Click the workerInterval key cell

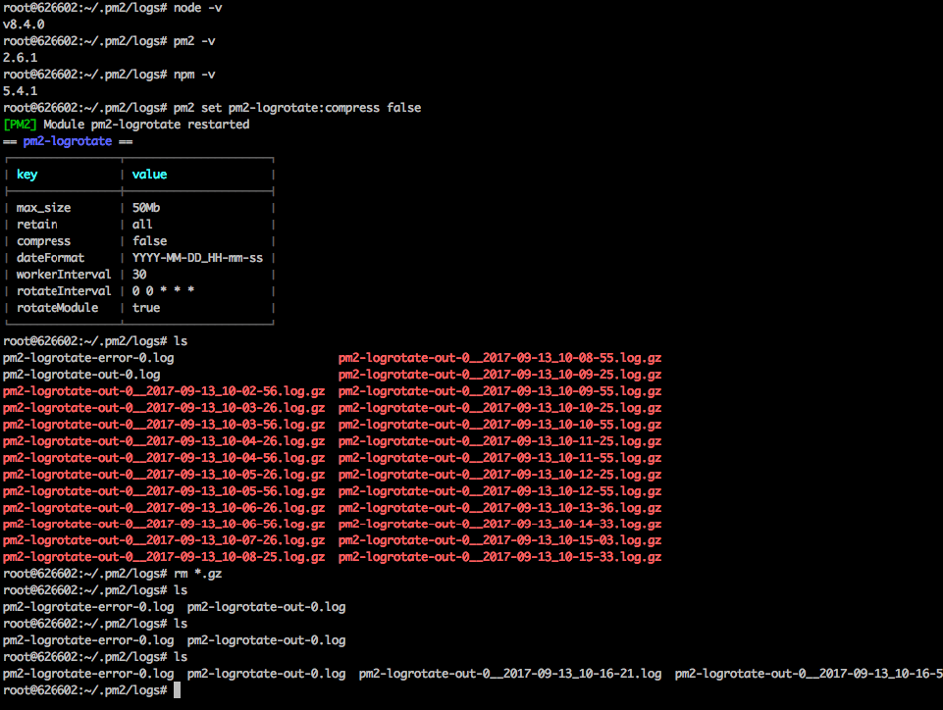[64, 275]
